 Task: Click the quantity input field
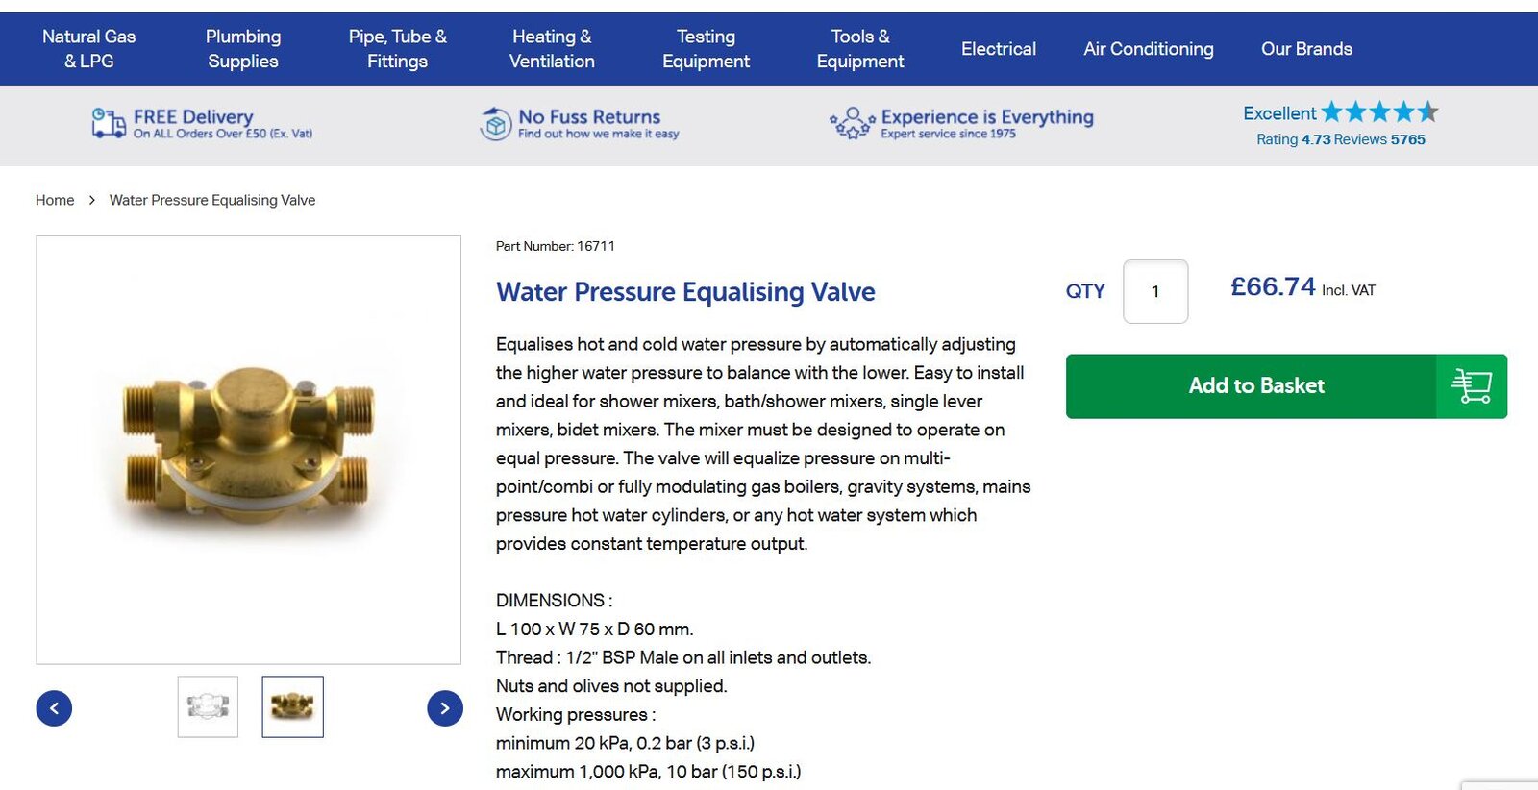pyautogui.click(x=1154, y=291)
